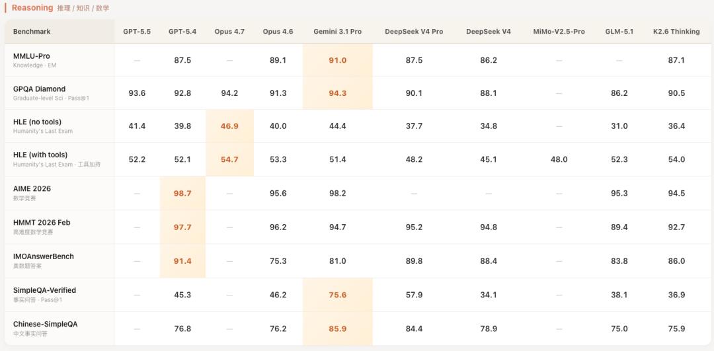The height and width of the screenshot is (351, 714).
Task: Open the MMLU-Pro benchmark row label
Action: [32, 56]
